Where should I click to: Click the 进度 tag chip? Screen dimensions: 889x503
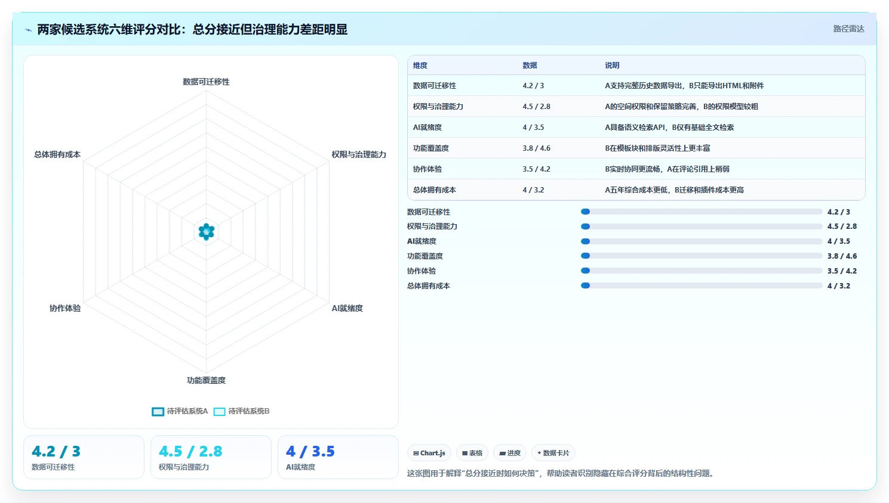[510, 453]
